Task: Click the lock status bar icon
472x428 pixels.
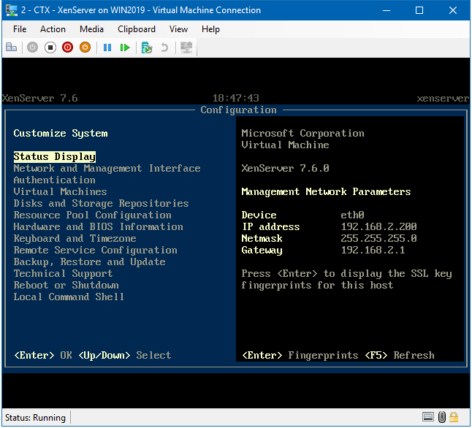Action: click(453, 417)
